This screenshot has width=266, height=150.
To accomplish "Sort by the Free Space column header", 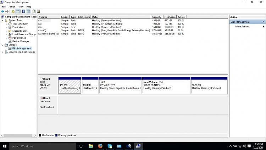I will [x=170, y=17].
